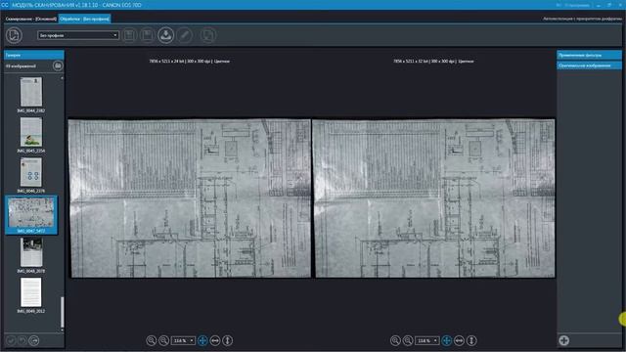626x352 pixels.
Task: Click the 'Галерея' panel header
Action: pyautogui.click(x=34, y=55)
